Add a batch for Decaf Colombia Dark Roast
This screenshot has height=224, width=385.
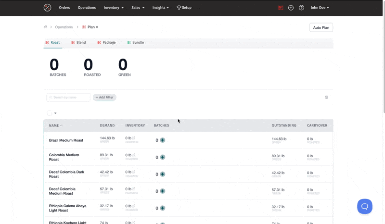pos(163,174)
